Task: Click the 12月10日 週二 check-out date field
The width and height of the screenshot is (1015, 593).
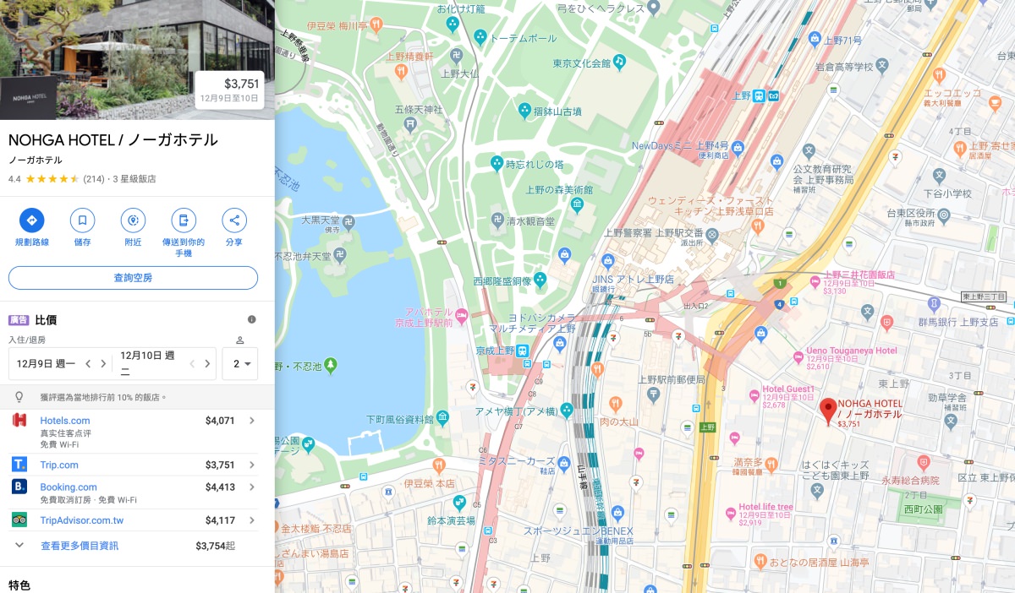Action: tap(148, 364)
